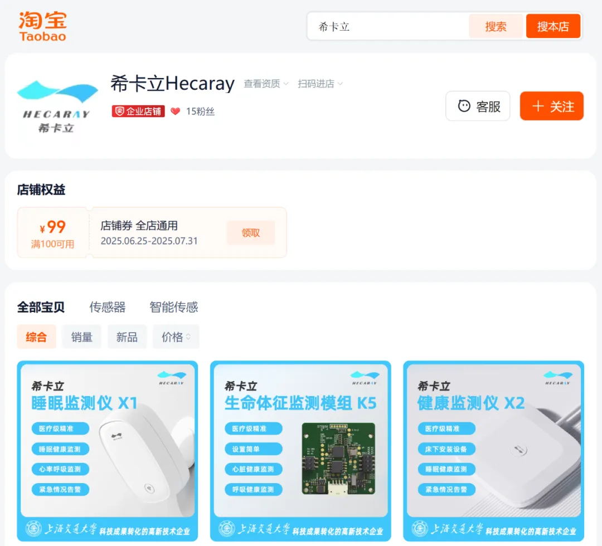This screenshot has width=602, height=546.
Task: Select the 传感器 category tab
Action: pyautogui.click(x=108, y=307)
